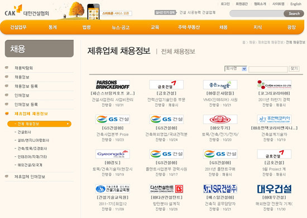
Task: Open the 좋은사람들 company logo
Action: (x=220, y=85)
